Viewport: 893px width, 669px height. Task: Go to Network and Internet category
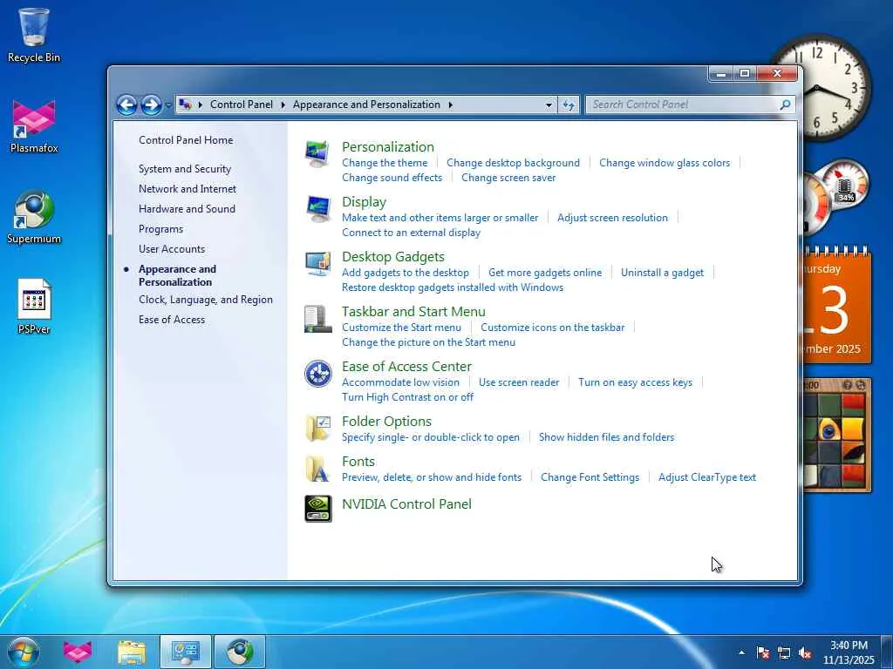[187, 189]
